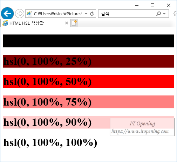Click the IE page icon in address bar
Image resolution: width=177 pixels, height=162 pixels.
(29, 14)
